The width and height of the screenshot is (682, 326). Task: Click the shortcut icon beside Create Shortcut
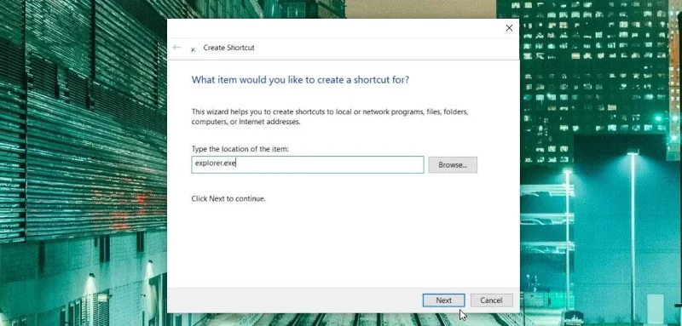[x=194, y=49]
